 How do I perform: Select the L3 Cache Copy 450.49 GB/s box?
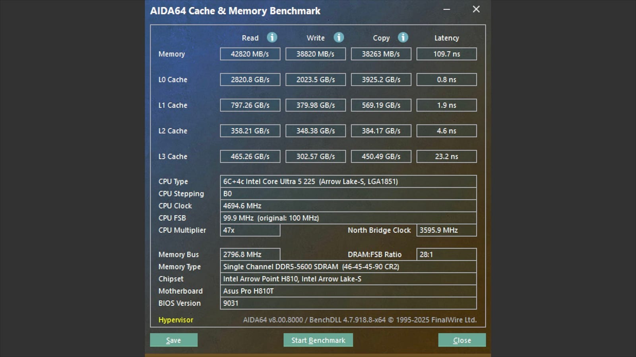tap(381, 156)
